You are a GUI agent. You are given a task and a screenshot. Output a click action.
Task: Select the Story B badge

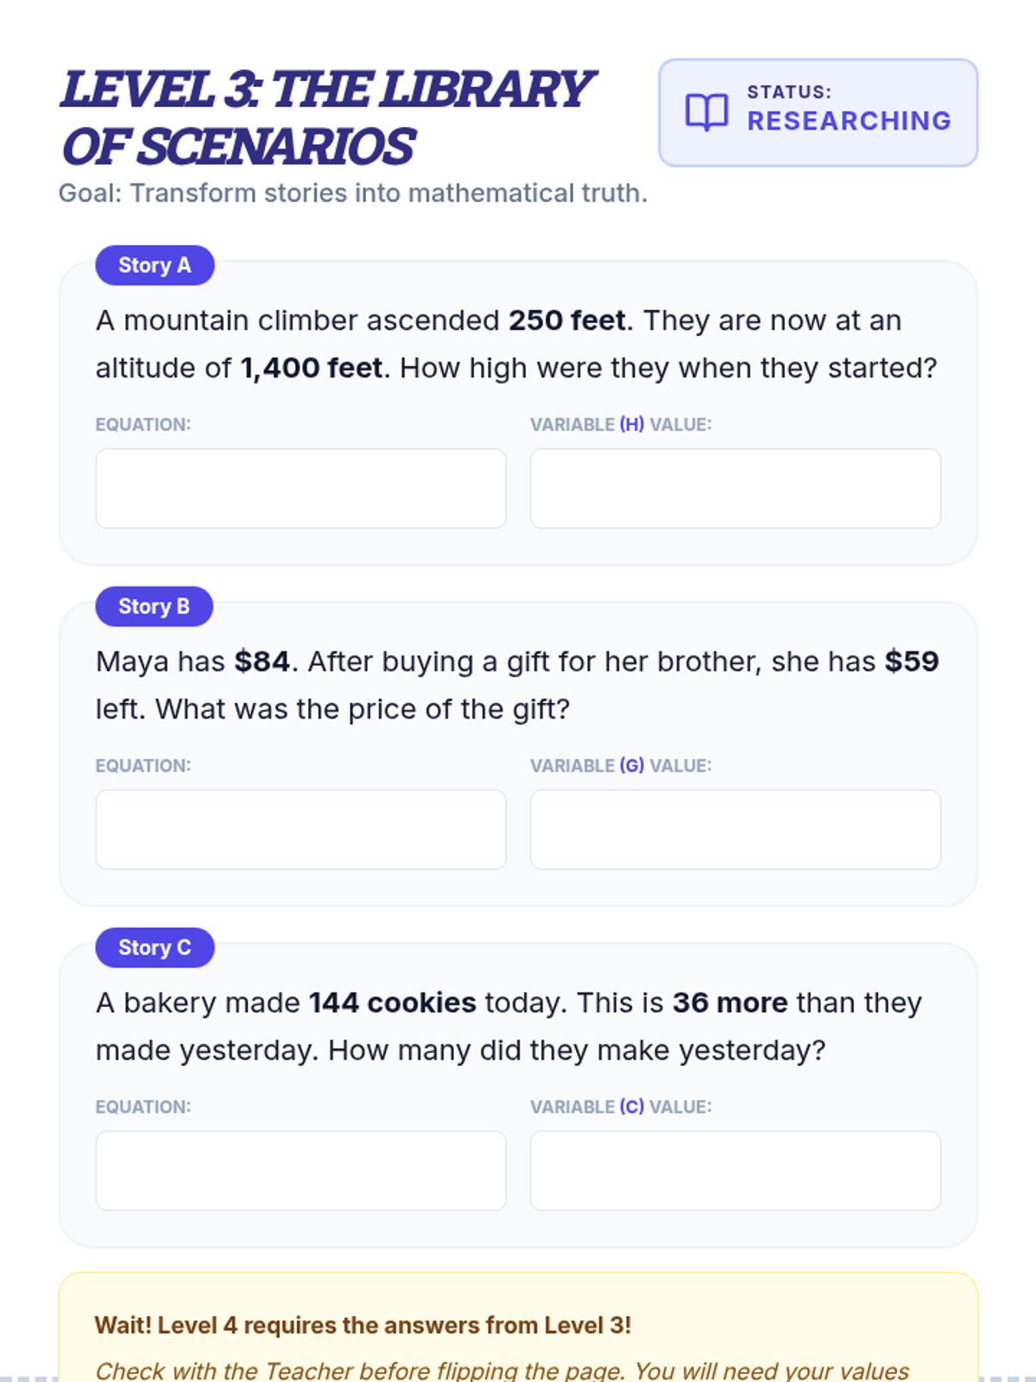pos(154,606)
